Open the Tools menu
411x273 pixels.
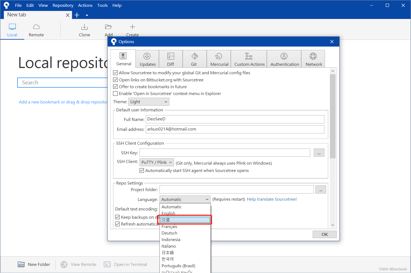102,5
